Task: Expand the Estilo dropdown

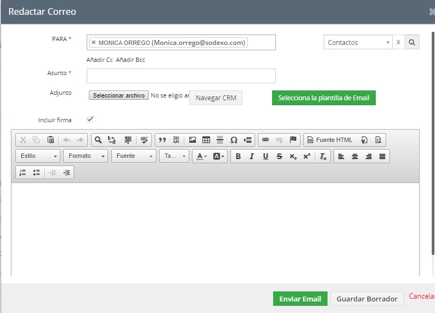Action: (38, 156)
